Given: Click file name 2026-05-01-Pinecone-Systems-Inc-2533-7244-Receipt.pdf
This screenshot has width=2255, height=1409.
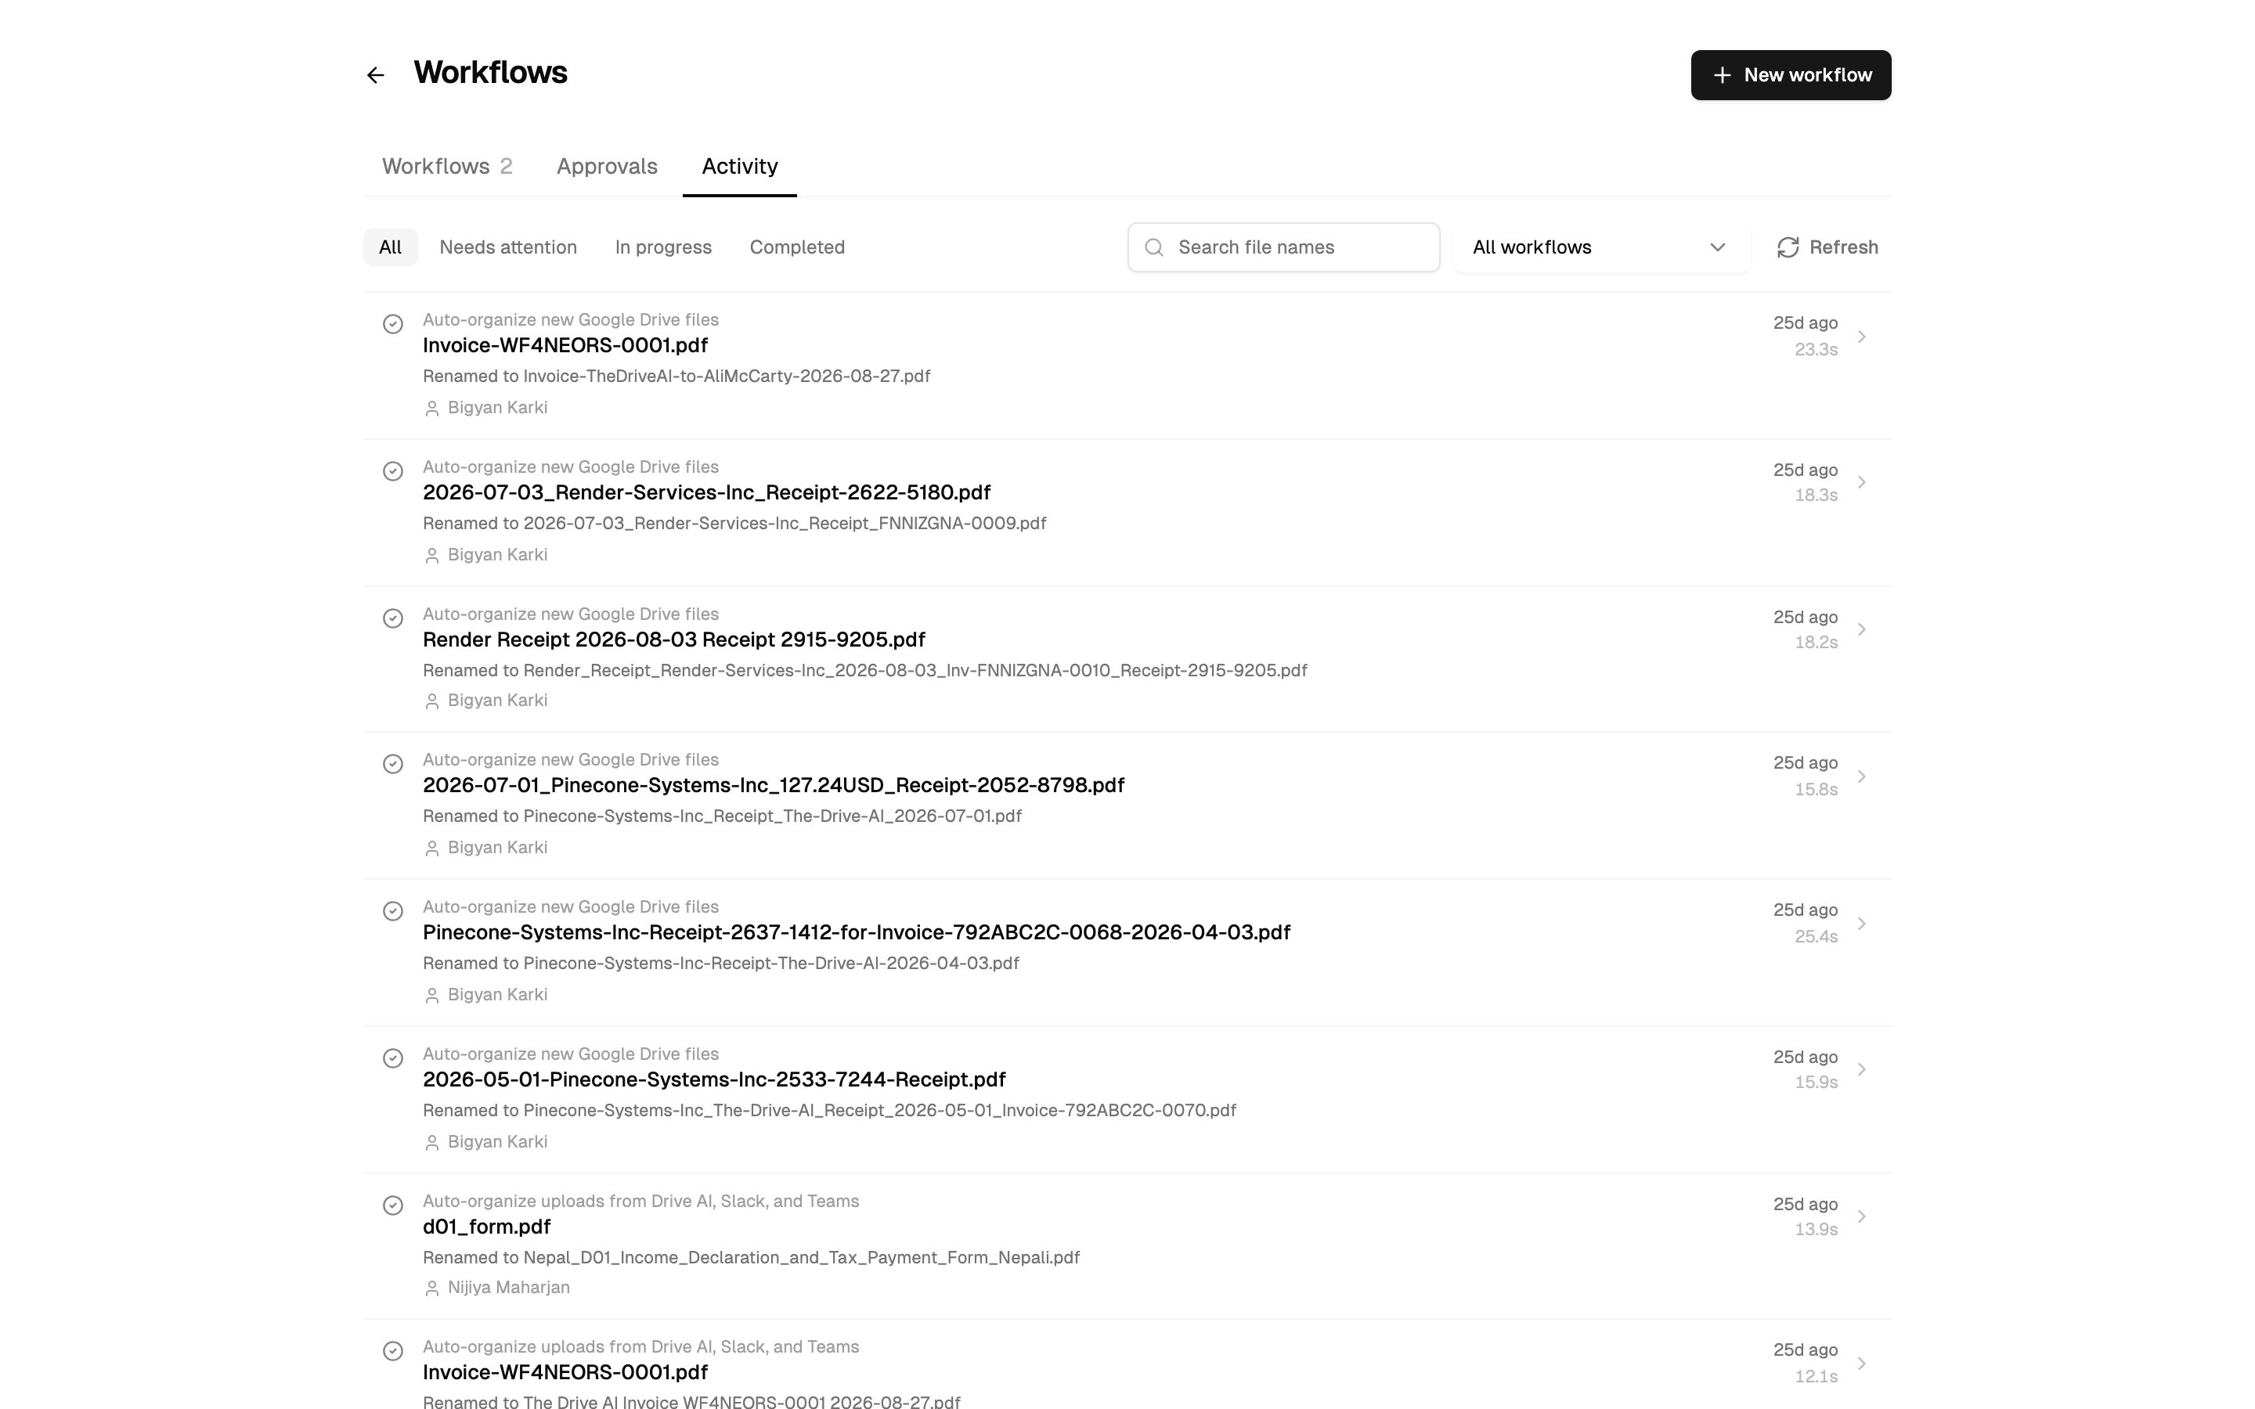Looking at the screenshot, I should click(714, 1079).
